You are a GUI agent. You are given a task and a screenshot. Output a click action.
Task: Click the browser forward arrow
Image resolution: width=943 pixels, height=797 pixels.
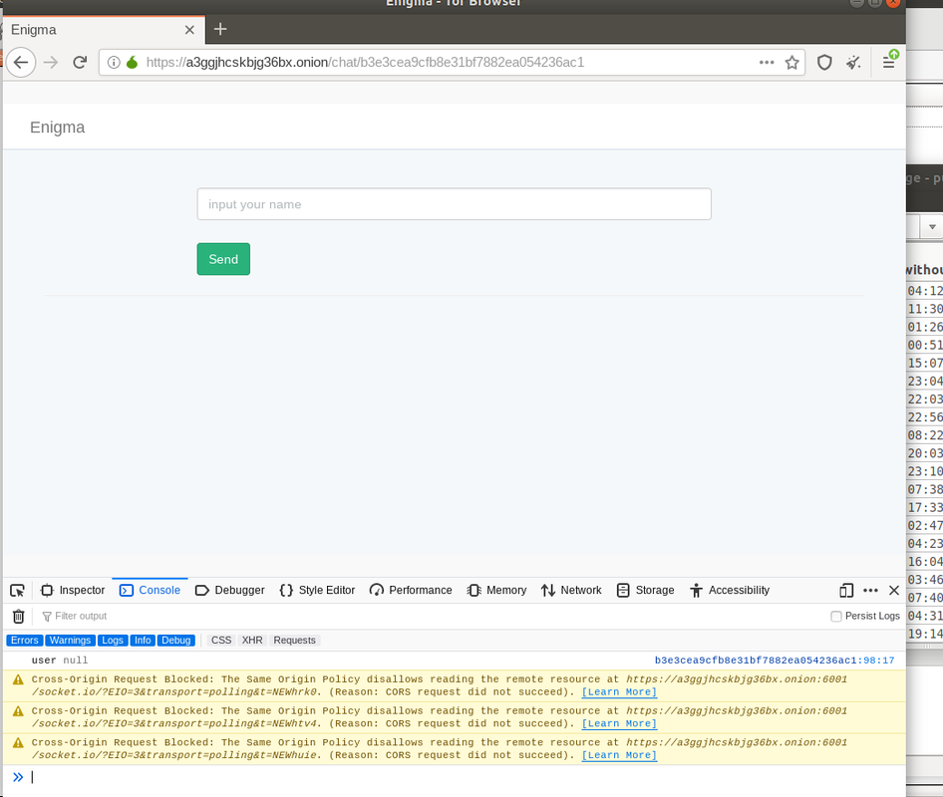pos(51,63)
